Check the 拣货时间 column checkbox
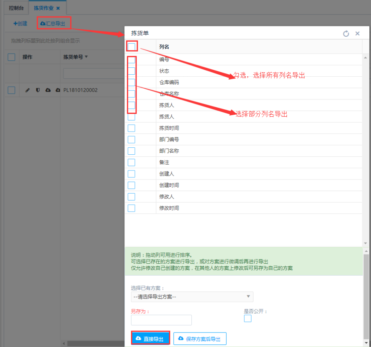The image size is (371, 347). point(131,128)
